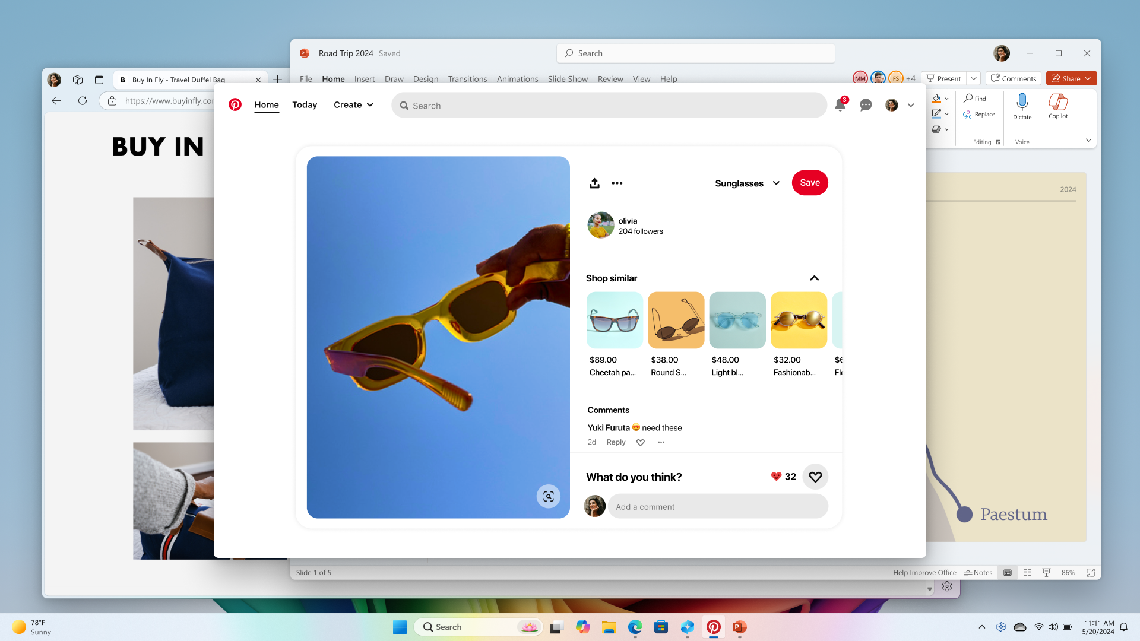Open Pinterest notifications bell
The image size is (1140, 641).
tap(840, 105)
